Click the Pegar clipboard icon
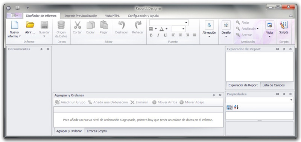The width and height of the screenshot is (301, 142). click(104, 25)
